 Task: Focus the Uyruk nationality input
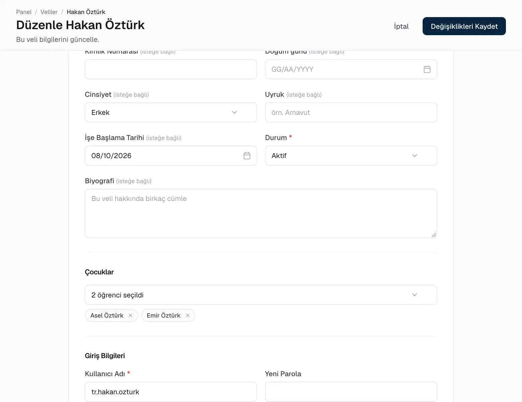point(351,113)
